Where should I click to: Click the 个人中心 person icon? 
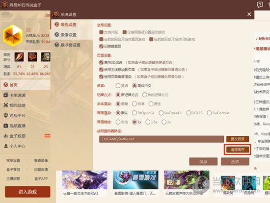pos(6,146)
